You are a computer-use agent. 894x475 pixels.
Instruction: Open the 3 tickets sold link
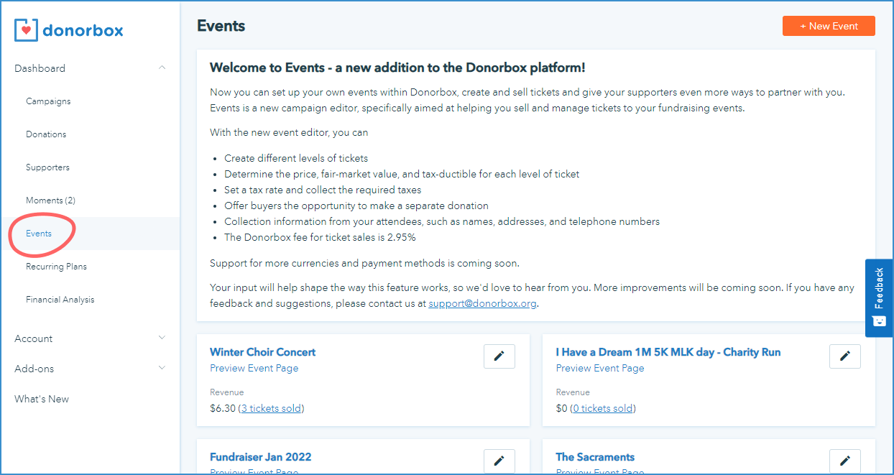(271, 408)
